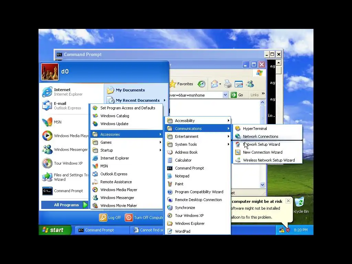This screenshot has width=352, height=264.
Task: Click the Go button in the browser
Action: tap(237, 95)
